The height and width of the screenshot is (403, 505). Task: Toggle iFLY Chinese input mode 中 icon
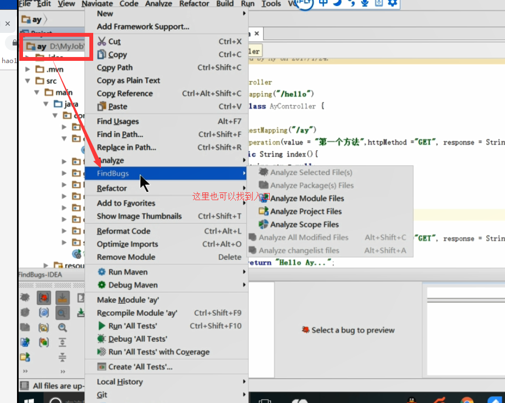click(323, 3)
